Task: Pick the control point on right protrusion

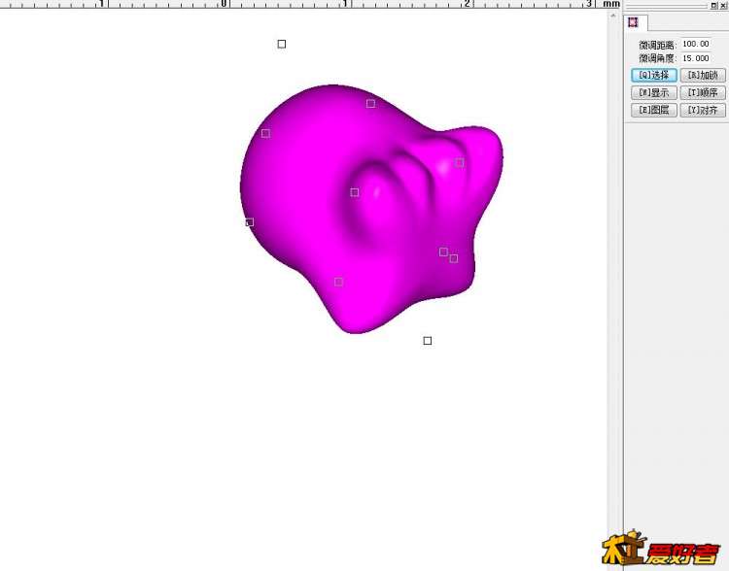Action: [x=460, y=162]
